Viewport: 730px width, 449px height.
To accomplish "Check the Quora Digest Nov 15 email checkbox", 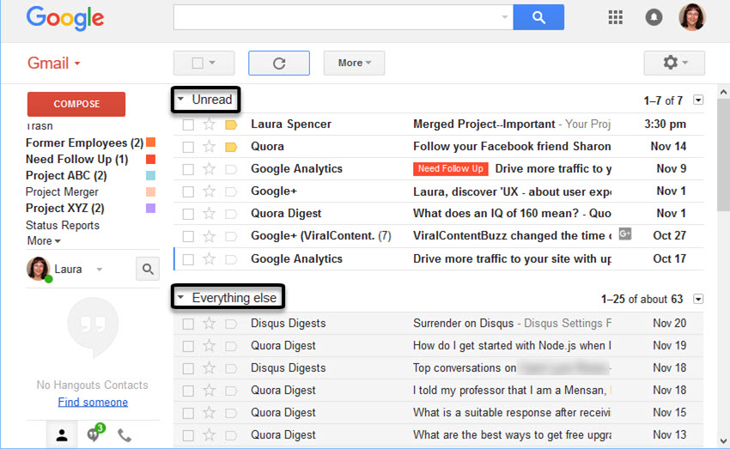I will tap(188, 413).
